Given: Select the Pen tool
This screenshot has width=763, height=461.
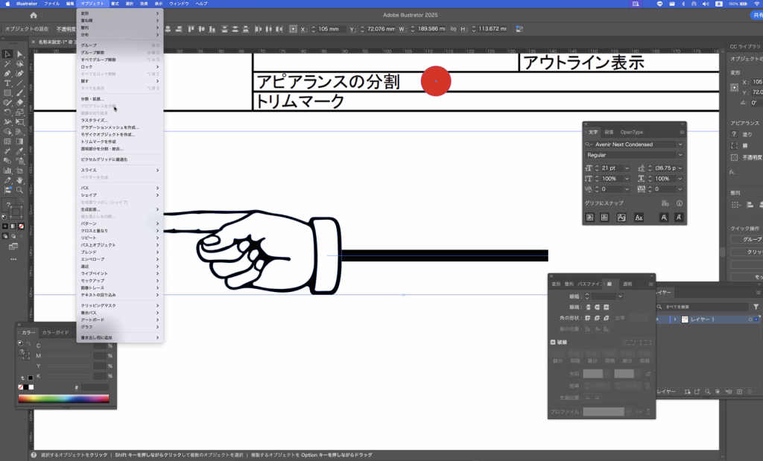Looking at the screenshot, I should (x=7, y=74).
